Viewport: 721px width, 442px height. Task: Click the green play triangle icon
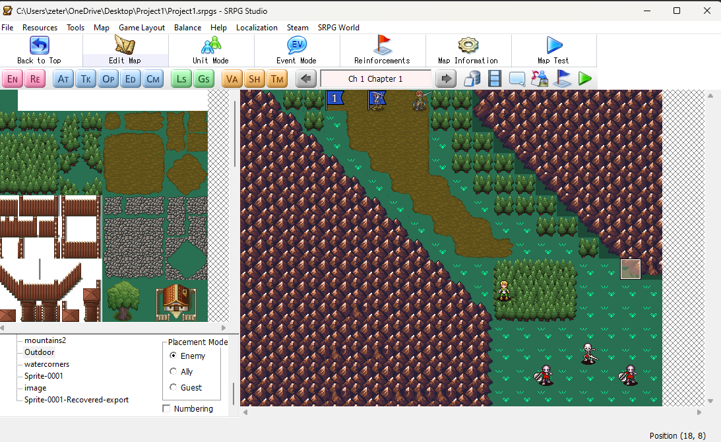click(x=584, y=79)
